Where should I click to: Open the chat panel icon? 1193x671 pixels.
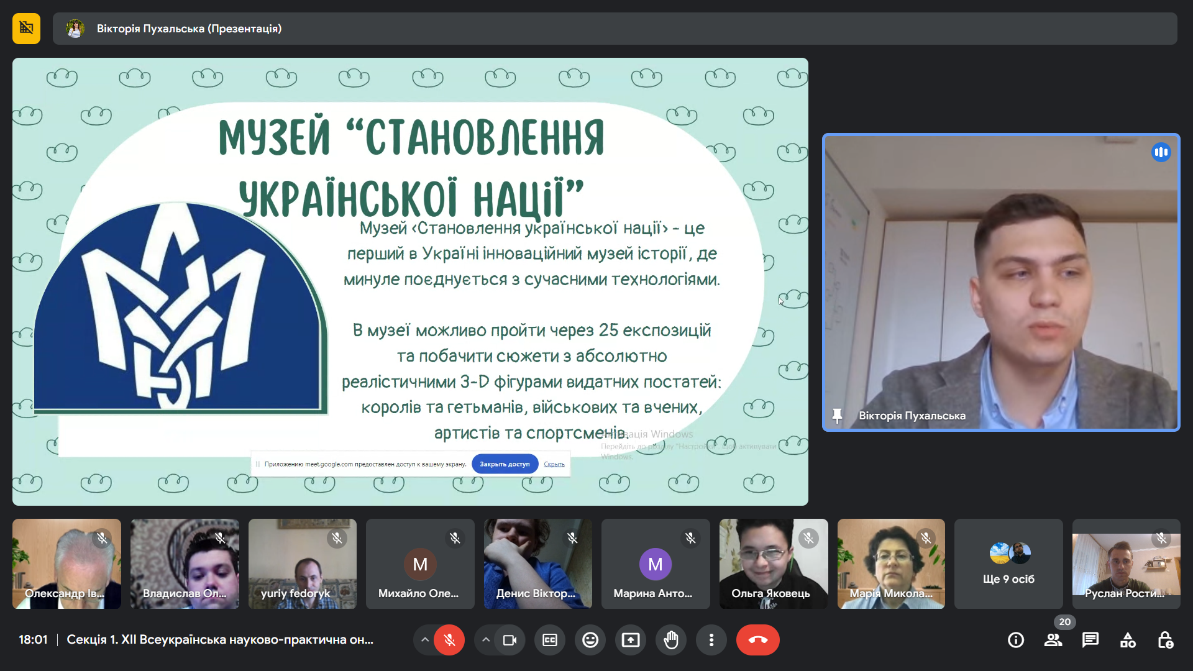tap(1090, 640)
